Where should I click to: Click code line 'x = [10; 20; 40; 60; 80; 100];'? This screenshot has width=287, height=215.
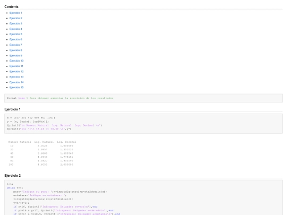click(31, 118)
